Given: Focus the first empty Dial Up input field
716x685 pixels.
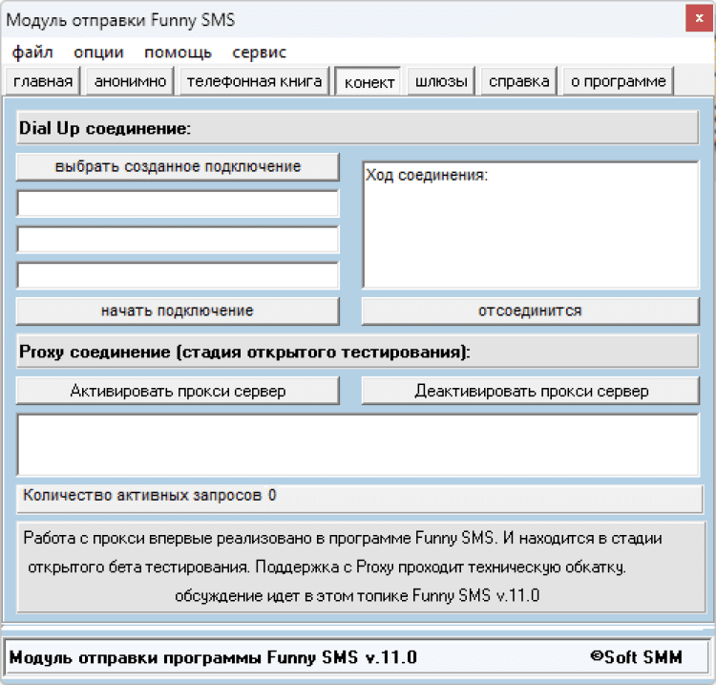Looking at the screenshot, I should click(x=178, y=203).
